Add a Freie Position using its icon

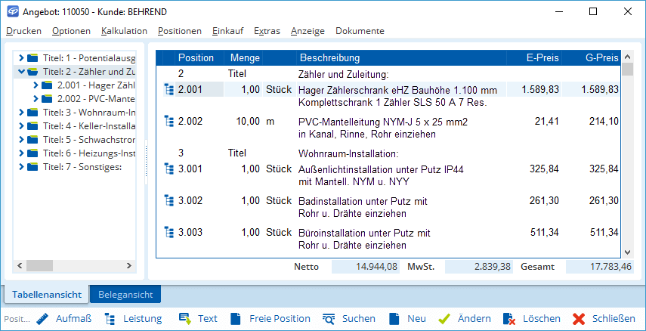tap(236, 319)
